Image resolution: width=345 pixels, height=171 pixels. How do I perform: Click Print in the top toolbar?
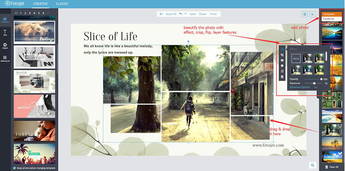[213, 14]
